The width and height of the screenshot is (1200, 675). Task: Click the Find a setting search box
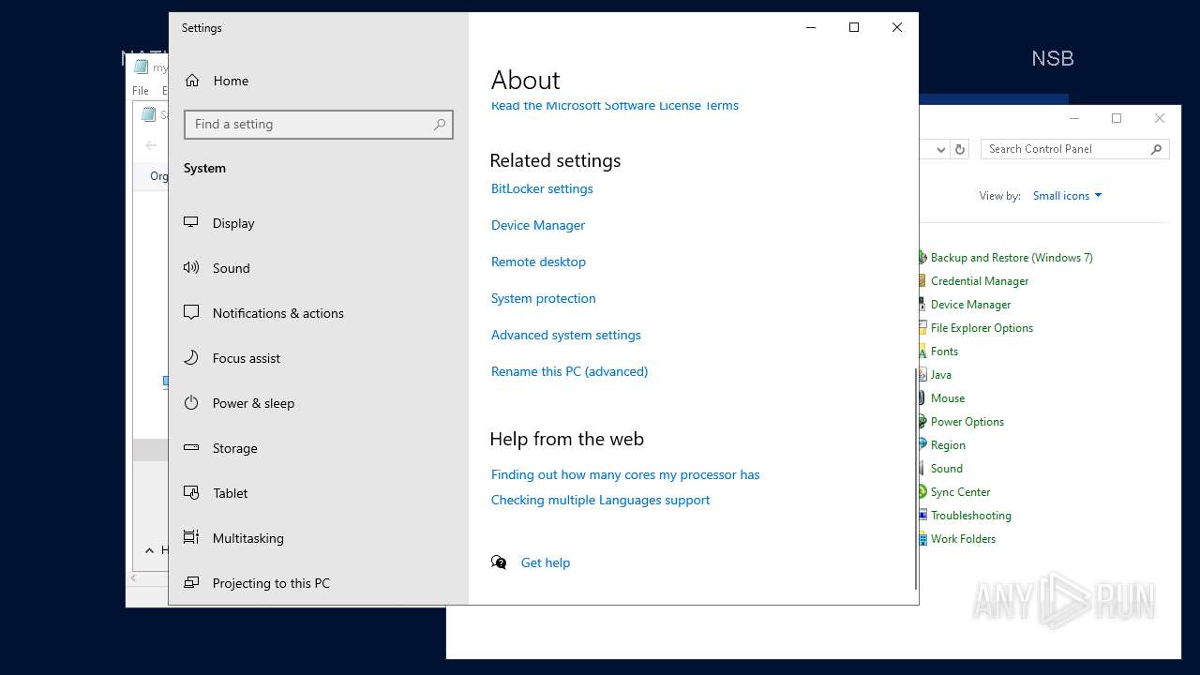coord(319,125)
